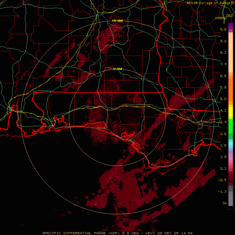Image resolution: width=235 pixels, height=235 pixels.
Task: Click the 3.4 scale value
Action: pos(223,122)
